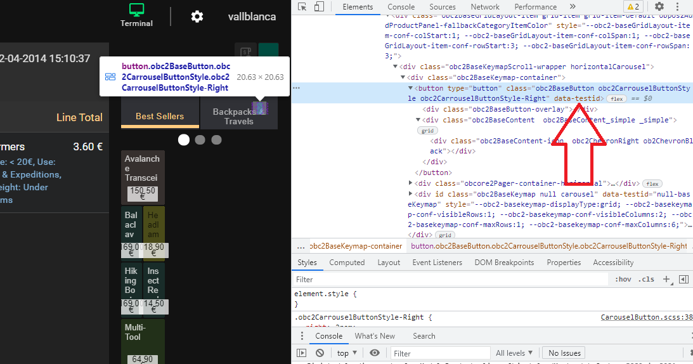693x364 pixels.
Task: Open the All levels log dropdown
Action: pos(514,353)
